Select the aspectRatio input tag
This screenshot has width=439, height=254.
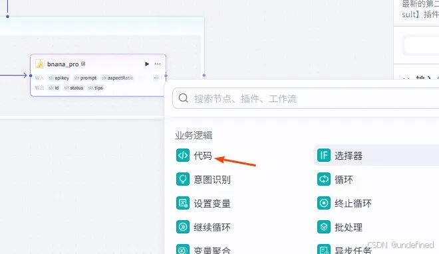click(x=118, y=78)
